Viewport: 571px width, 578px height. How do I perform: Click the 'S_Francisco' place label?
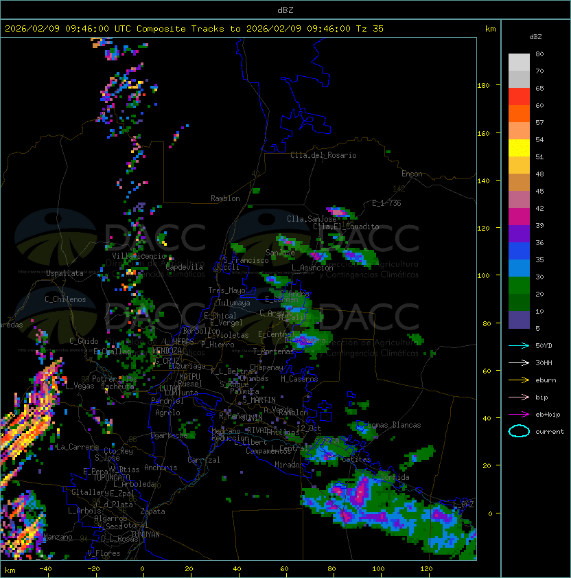coord(246,260)
